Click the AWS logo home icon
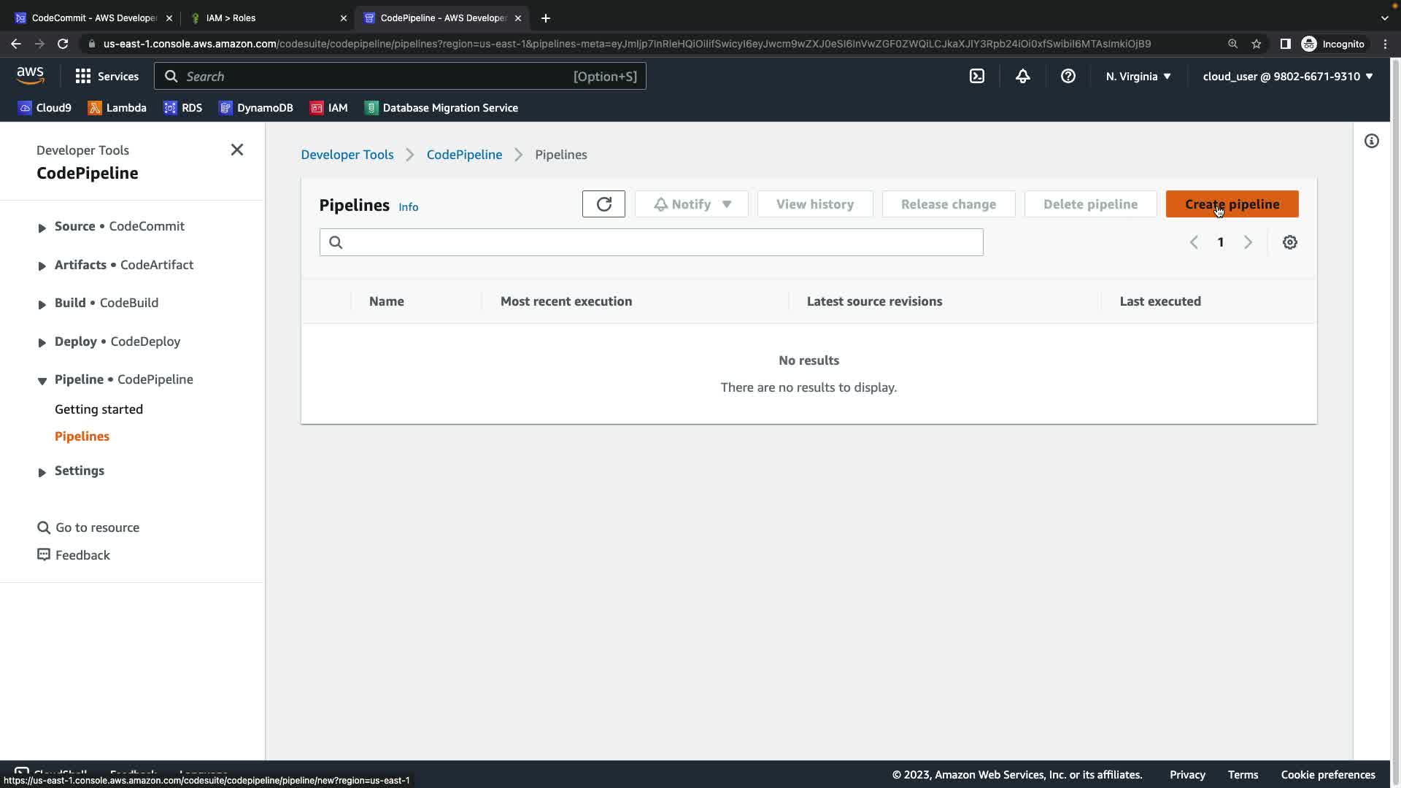Screen dimensions: 1401x788 tap(30, 75)
